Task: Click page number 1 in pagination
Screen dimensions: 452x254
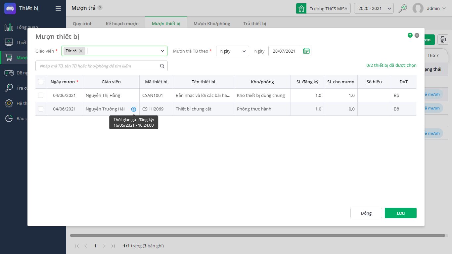Action: tap(95, 246)
